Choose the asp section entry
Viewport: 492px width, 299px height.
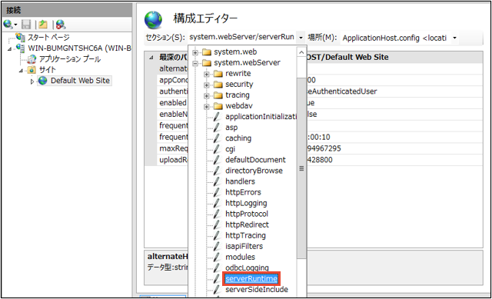point(231,128)
